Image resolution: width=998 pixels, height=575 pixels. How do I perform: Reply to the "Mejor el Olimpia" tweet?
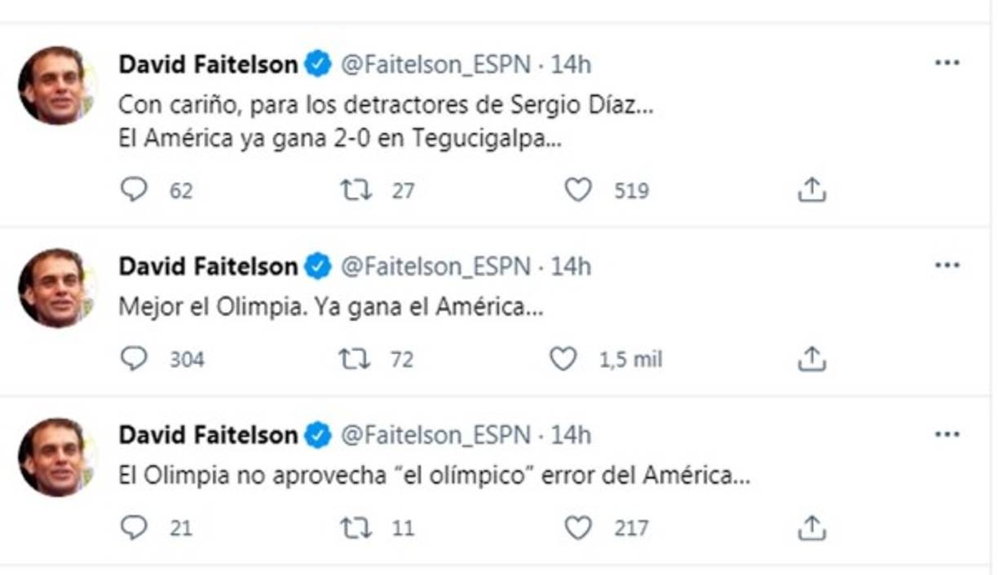pos(134,359)
